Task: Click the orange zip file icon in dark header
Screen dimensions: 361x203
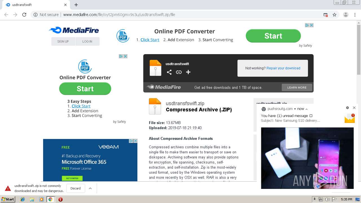Action: (x=155, y=68)
